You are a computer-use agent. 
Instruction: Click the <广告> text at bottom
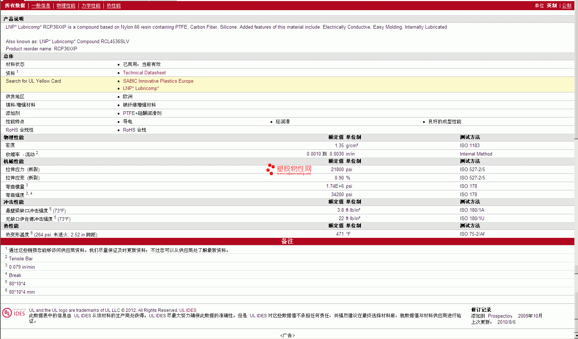[288, 336]
